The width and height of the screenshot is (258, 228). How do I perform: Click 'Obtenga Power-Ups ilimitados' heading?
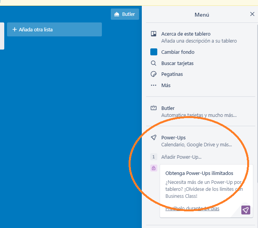coord(199,173)
